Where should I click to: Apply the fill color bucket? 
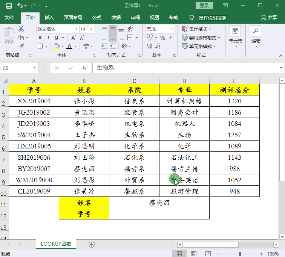point(57,46)
